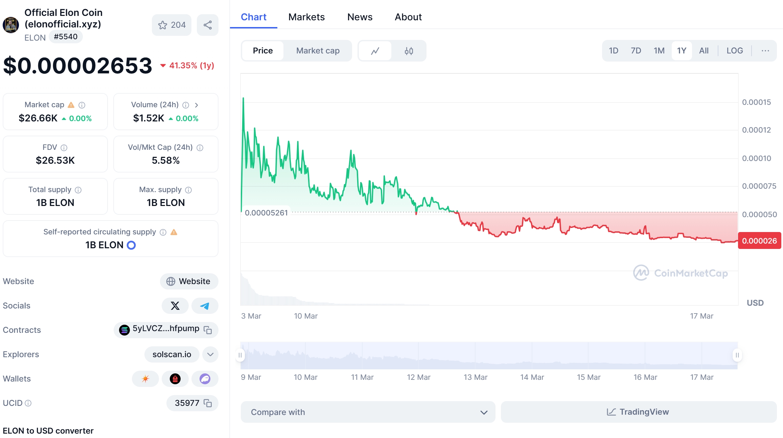Click the red 0.000026 current price label
Image resolution: width=783 pixels, height=438 pixels.
point(759,241)
